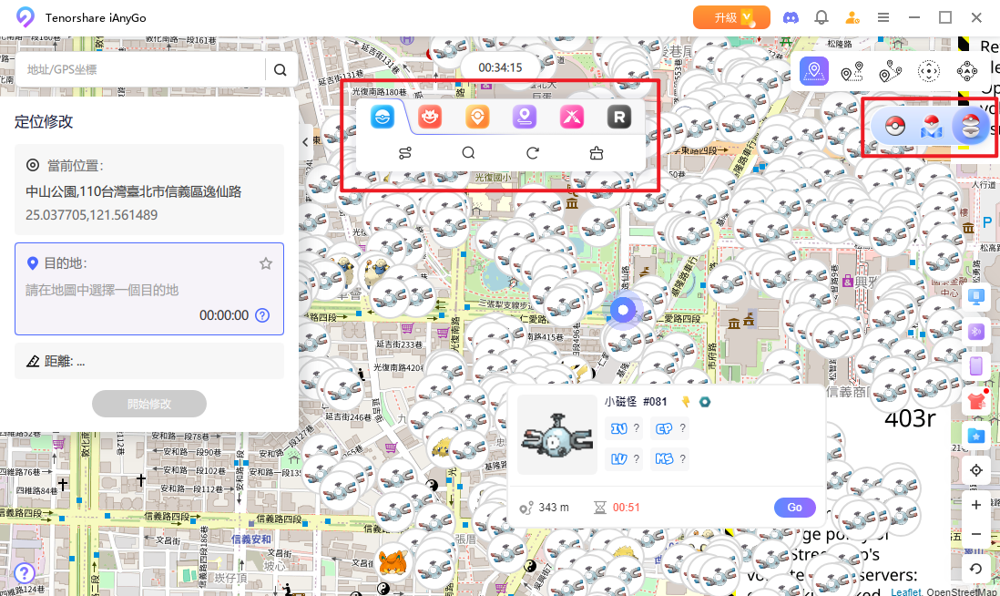Choose multi-spot route mode
Viewport: 1000px width, 596px height.
[x=891, y=71]
